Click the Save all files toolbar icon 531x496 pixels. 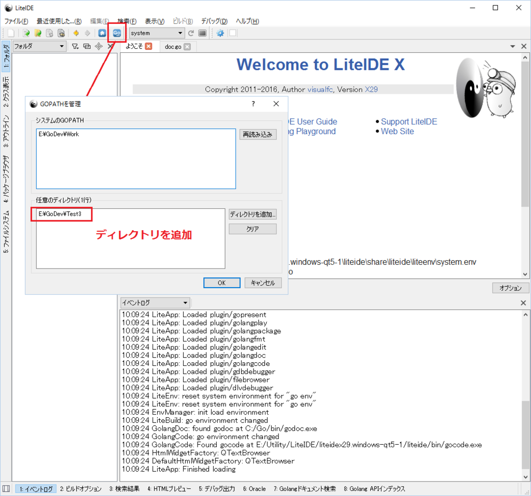pyautogui.click(x=61, y=33)
